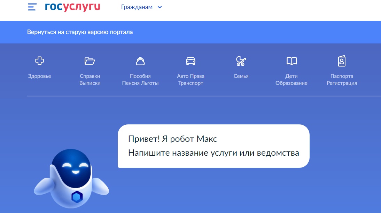
Task: Click the Дети Образование text label
Action: [x=291, y=80]
